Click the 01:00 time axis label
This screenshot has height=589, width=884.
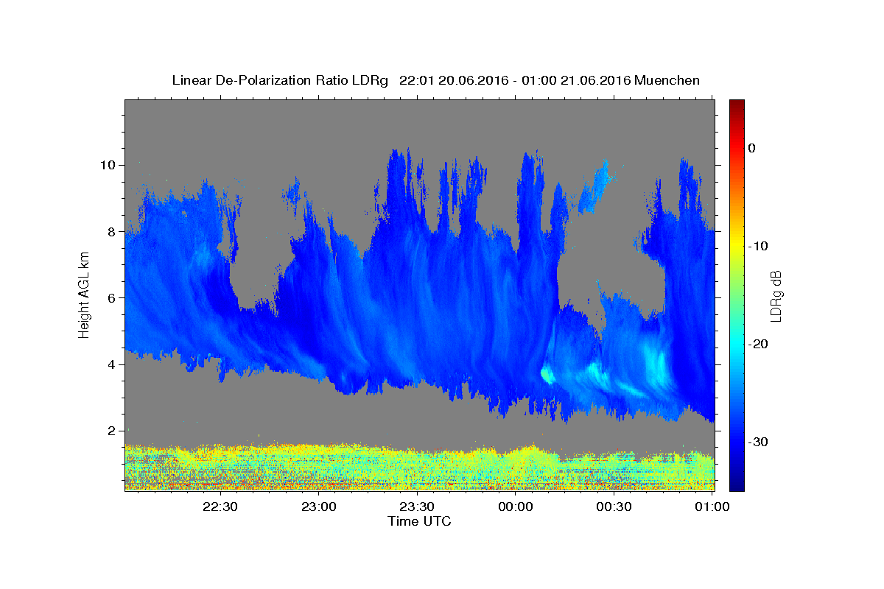point(712,507)
